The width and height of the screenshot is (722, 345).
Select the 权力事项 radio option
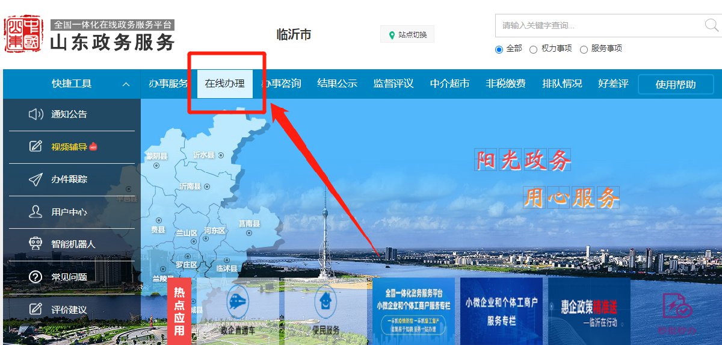pyautogui.click(x=533, y=50)
